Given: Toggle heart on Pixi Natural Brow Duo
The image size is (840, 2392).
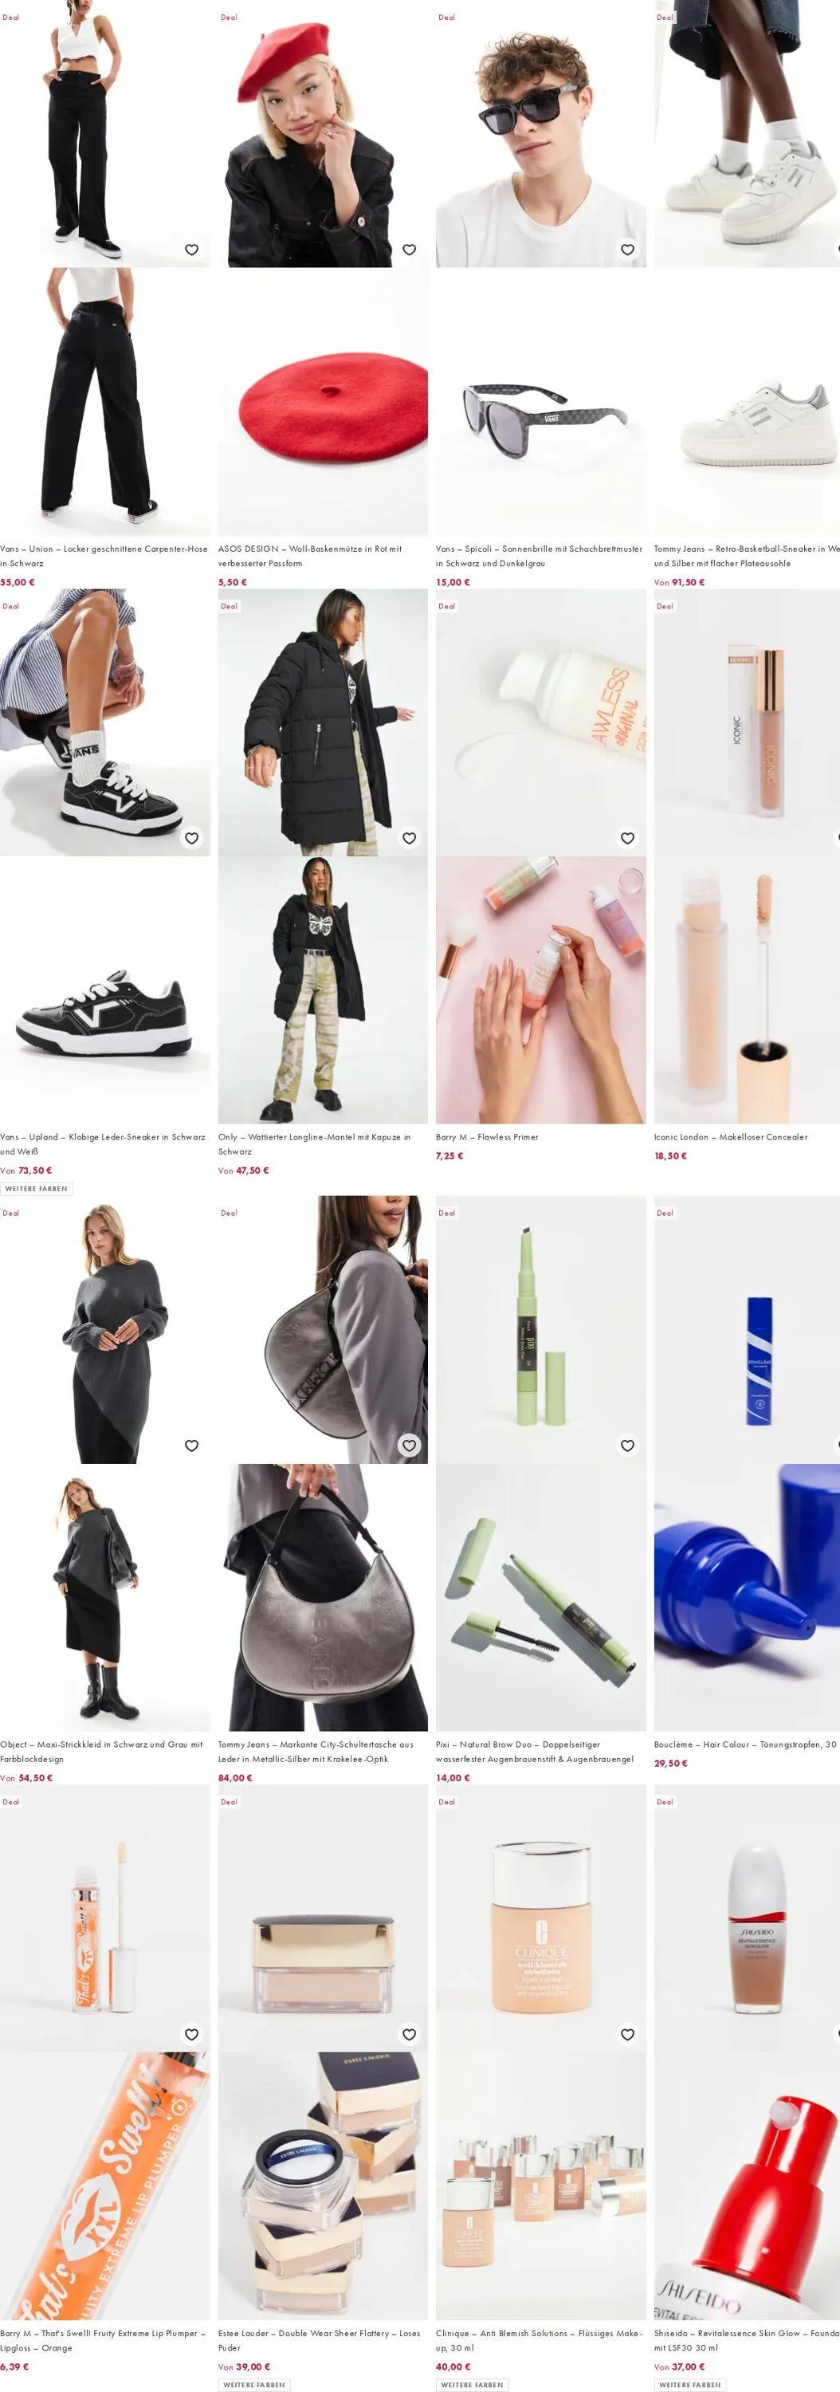Looking at the screenshot, I should pyautogui.click(x=627, y=1446).
